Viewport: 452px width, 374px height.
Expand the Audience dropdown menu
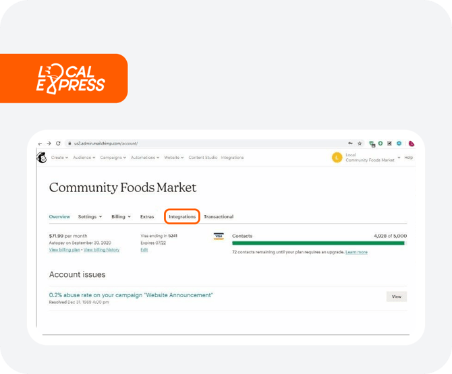click(x=84, y=158)
